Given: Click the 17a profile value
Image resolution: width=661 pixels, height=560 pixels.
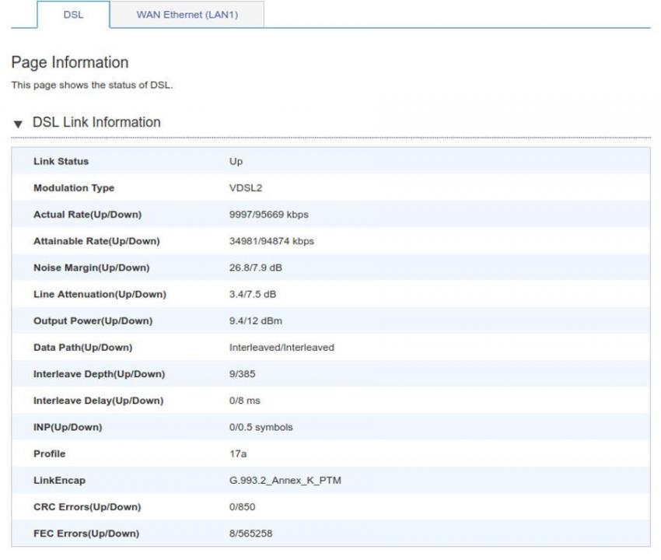Looking at the screenshot, I should [x=238, y=453].
